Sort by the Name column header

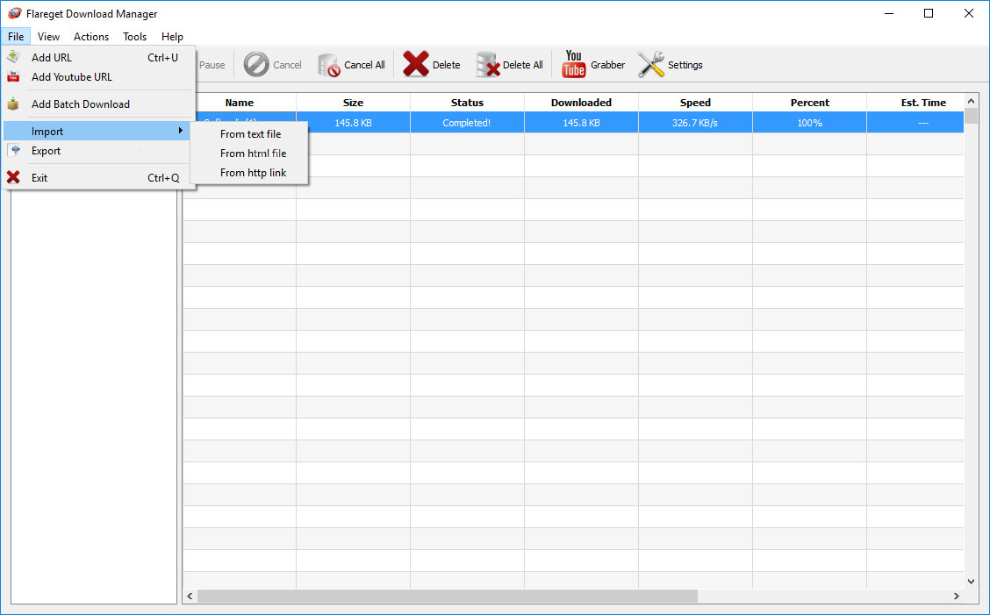240,103
